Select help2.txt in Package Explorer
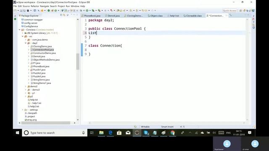The image size is (269, 151). (34, 106)
